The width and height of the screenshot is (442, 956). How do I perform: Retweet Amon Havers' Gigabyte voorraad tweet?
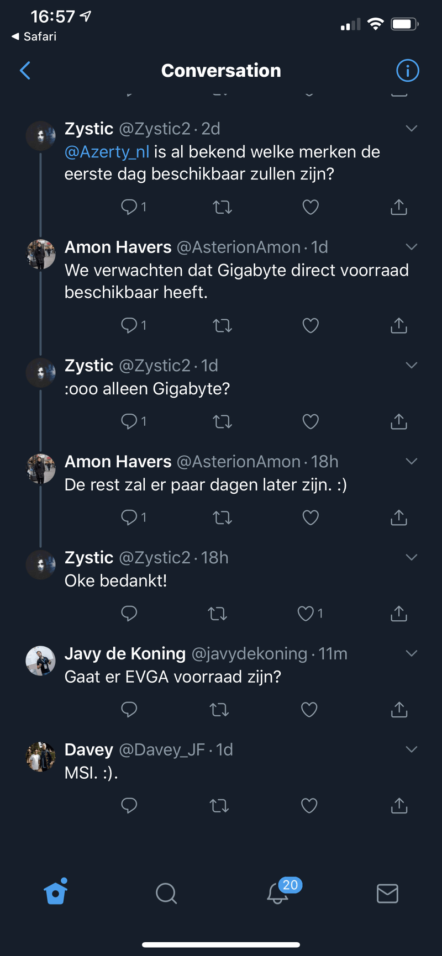(x=222, y=325)
